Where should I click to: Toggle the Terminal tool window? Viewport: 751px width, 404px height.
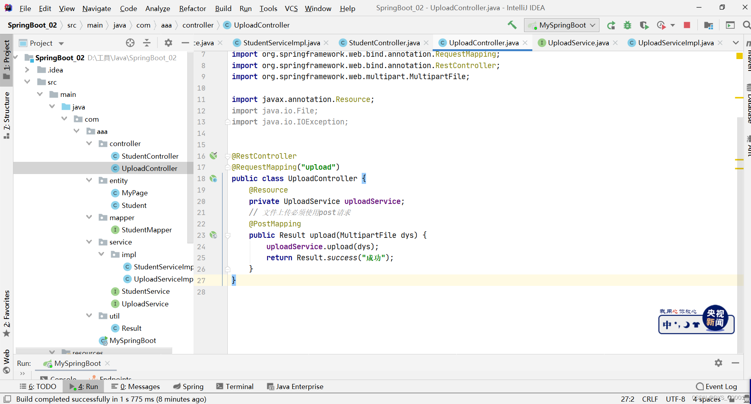click(x=235, y=386)
